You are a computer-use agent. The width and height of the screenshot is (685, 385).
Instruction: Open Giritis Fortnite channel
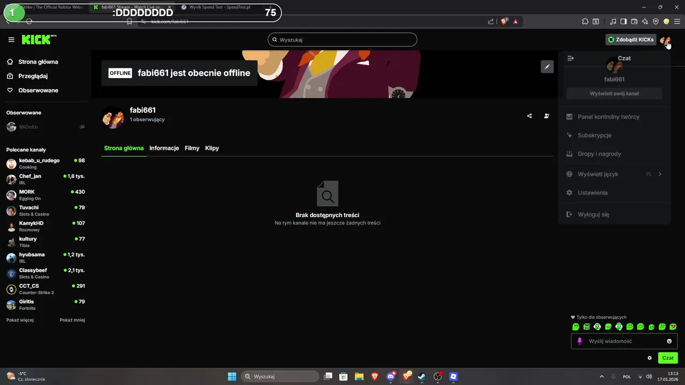45,305
